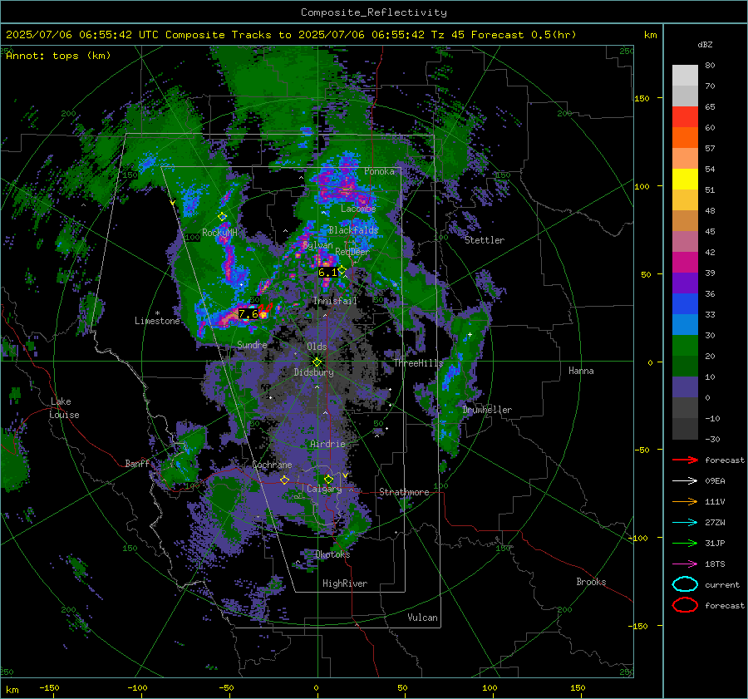Click the timestamp forecast header line
The height and width of the screenshot is (699, 748).
pos(291,35)
